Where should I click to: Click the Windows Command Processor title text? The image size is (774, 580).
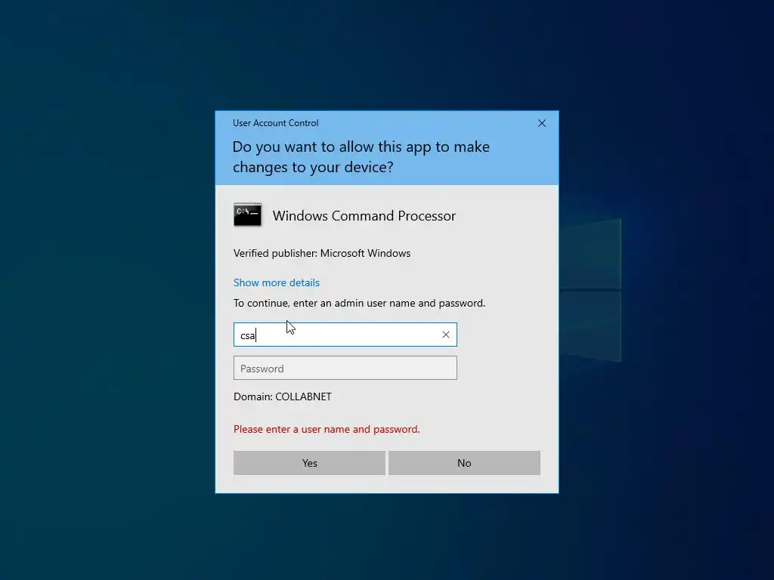pos(364,215)
